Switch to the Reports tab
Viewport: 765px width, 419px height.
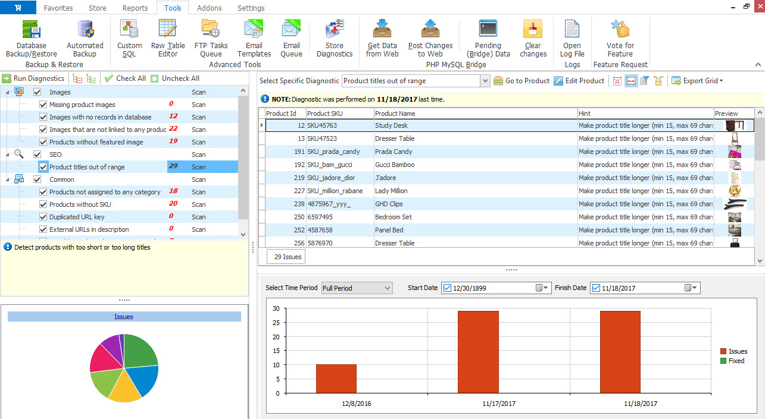[x=135, y=8]
